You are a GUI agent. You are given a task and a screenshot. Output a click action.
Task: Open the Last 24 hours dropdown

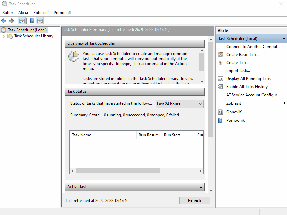coord(179,104)
